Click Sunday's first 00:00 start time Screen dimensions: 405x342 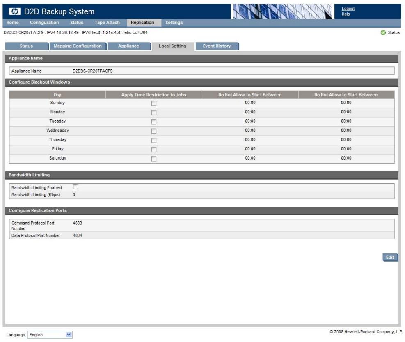click(x=250, y=103)
